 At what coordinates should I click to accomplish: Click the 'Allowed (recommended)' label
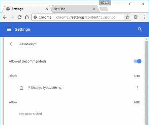point(27,61)
